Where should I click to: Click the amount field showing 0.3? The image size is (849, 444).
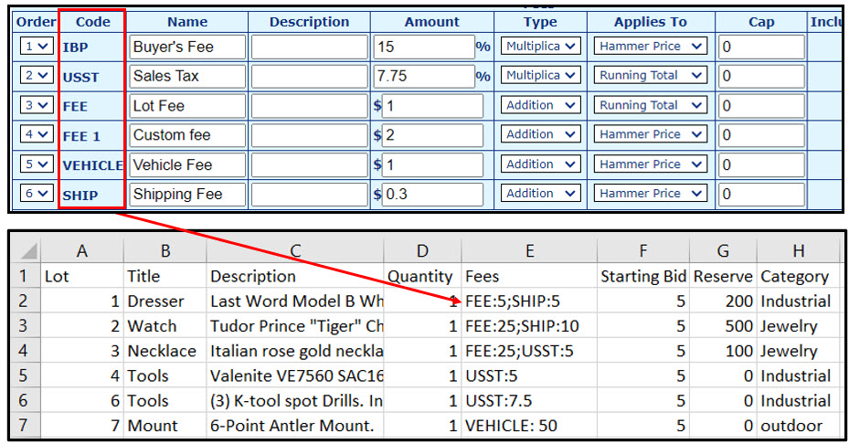tap(432, 194)
